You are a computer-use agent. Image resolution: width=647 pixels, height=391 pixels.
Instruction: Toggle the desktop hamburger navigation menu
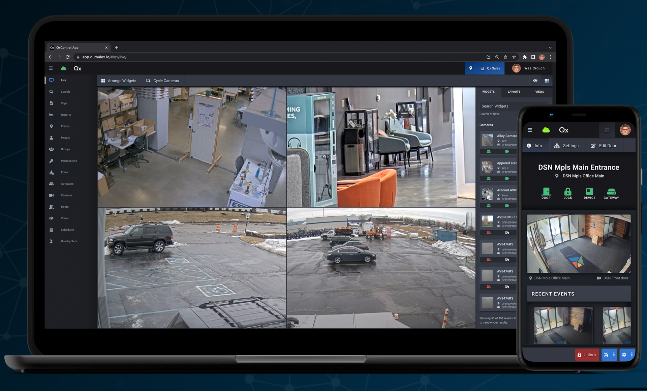[51, 68]
